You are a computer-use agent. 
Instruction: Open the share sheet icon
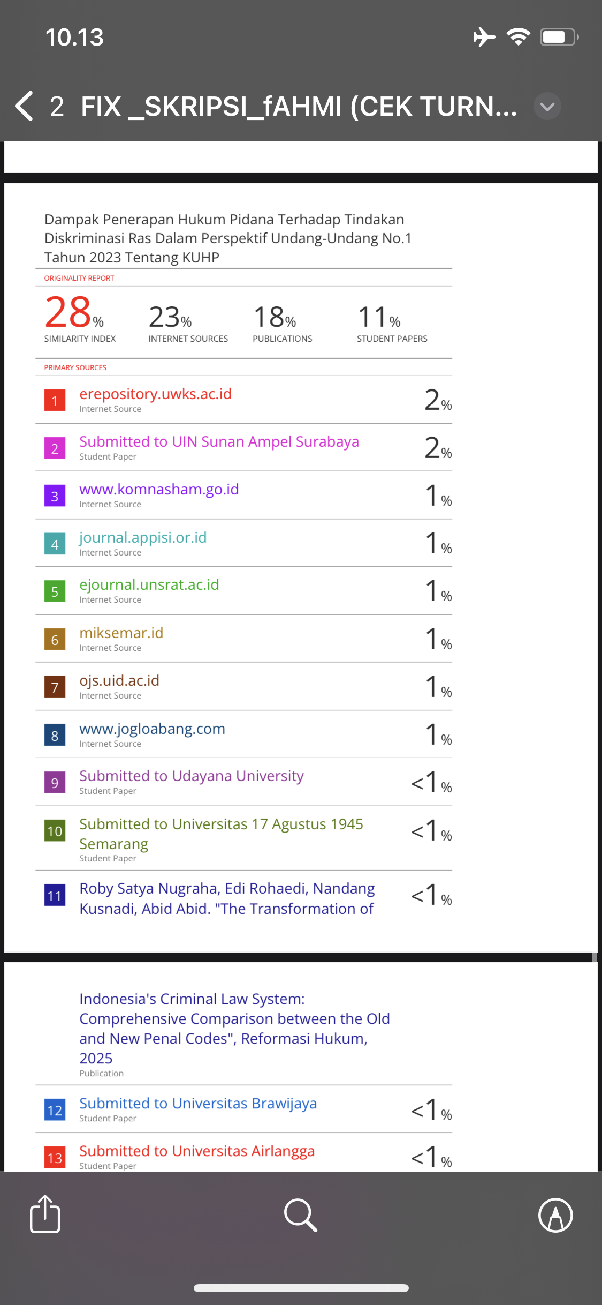click(45, 1214)
